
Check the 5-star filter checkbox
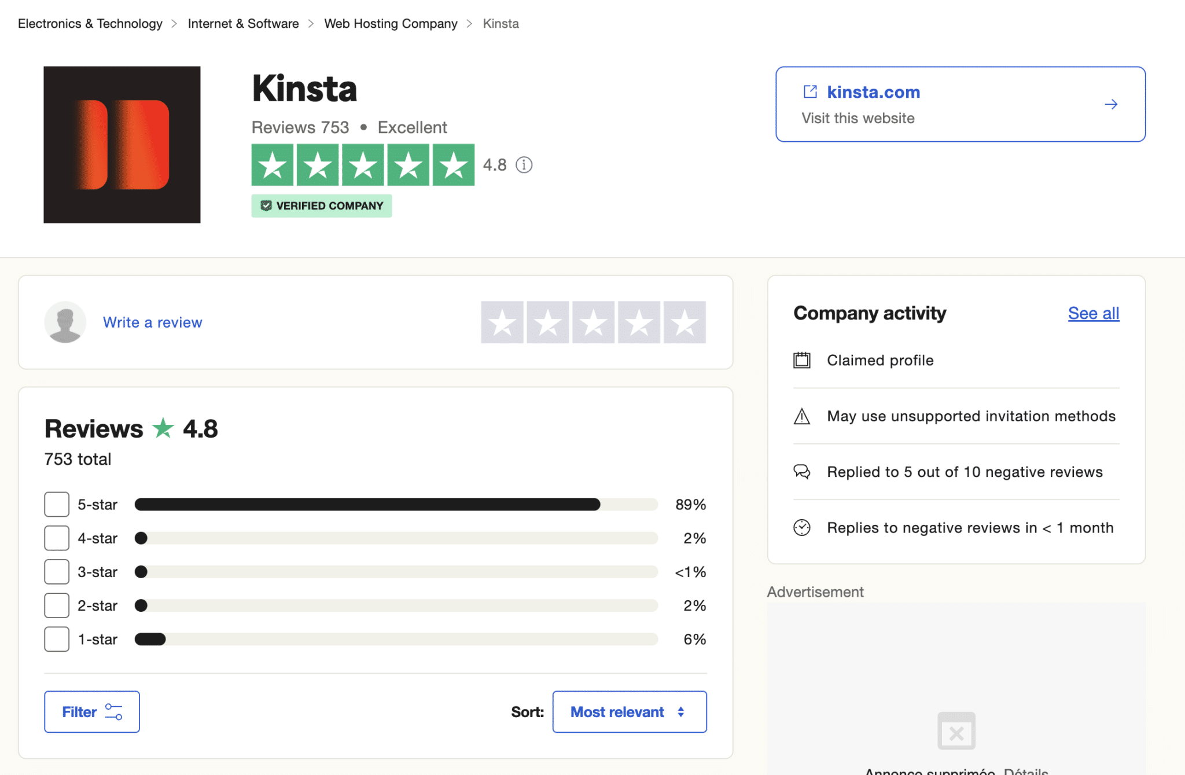coord(56,504)
